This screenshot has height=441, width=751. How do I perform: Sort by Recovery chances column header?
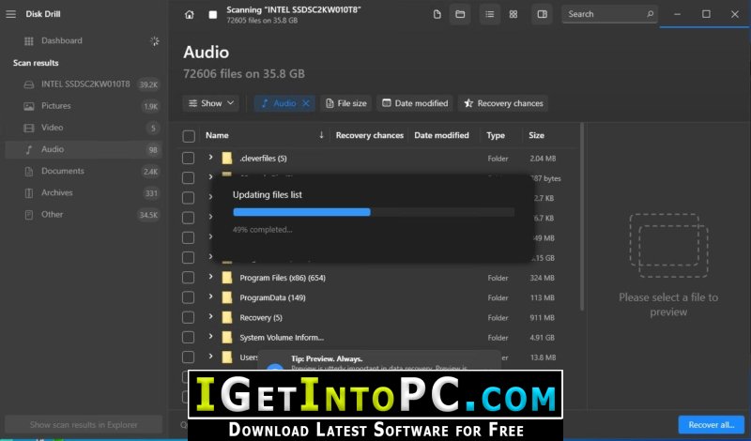coord(369,135)
